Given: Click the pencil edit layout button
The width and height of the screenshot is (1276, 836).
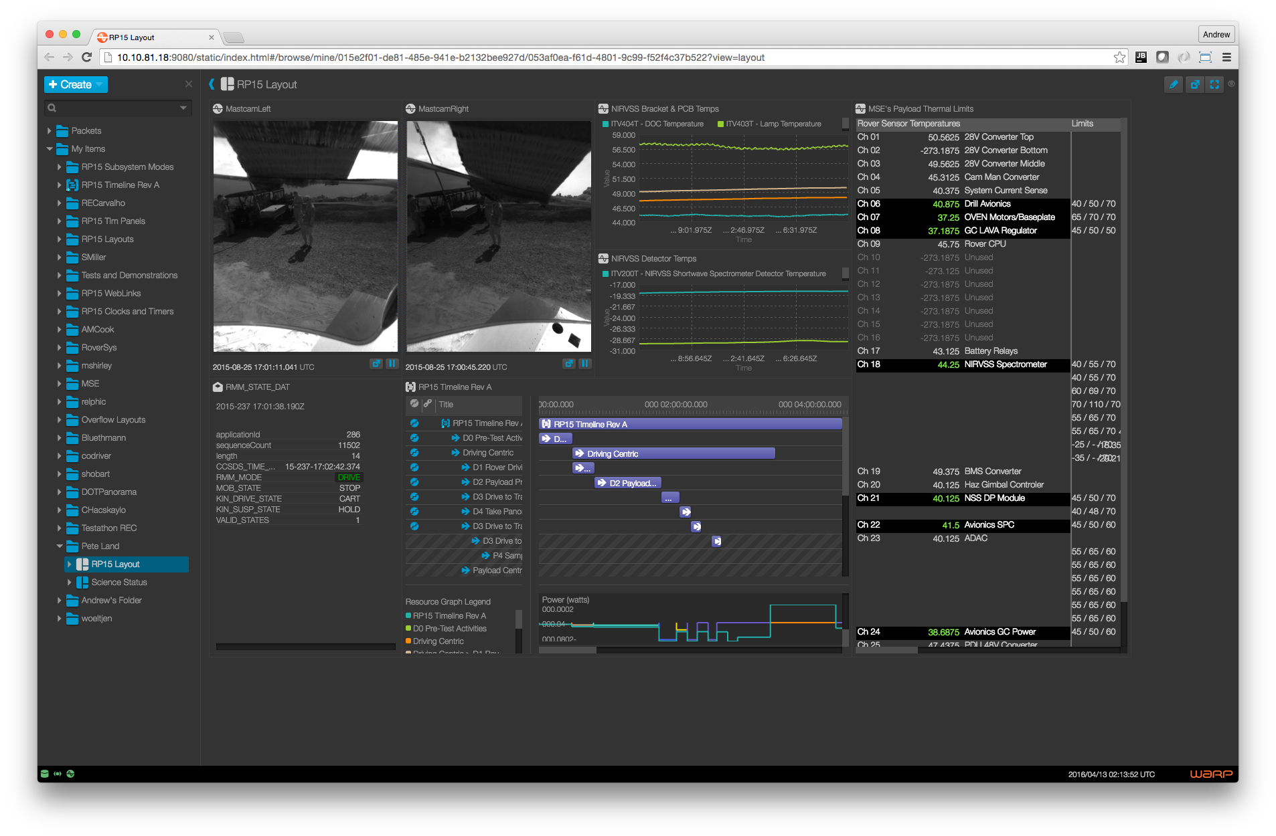Looking at the screenshot, I should (x=1173, y=84).
